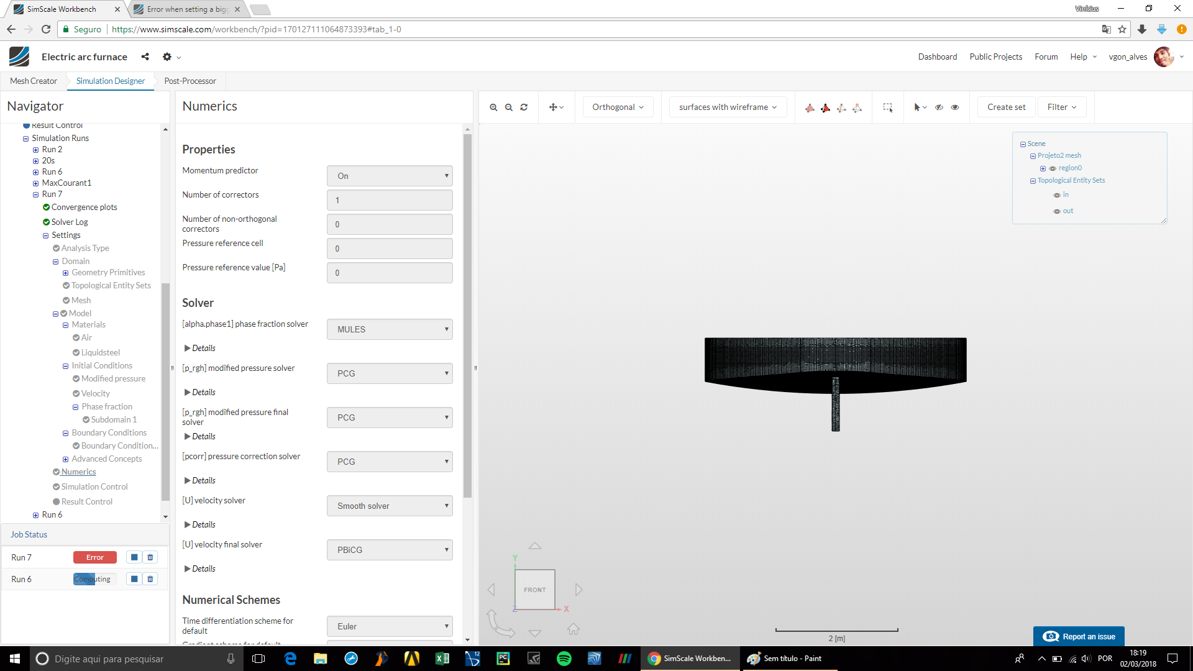Delete Run 7 with trash icon

point(150,557)
